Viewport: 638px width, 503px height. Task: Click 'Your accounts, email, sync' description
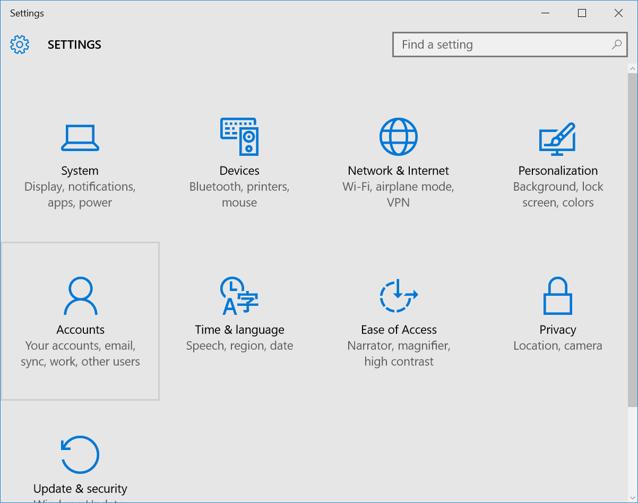tap(81, 354)
